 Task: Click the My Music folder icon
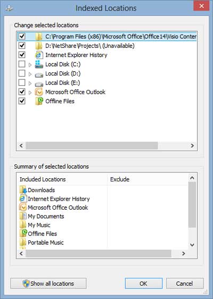click(x=23, y=225)
